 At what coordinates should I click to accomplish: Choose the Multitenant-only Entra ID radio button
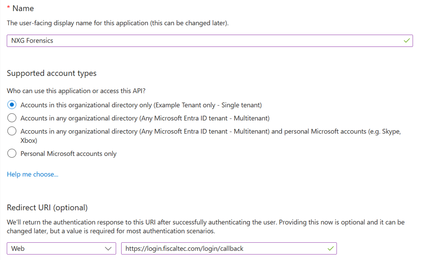click(x=12, y=118)
